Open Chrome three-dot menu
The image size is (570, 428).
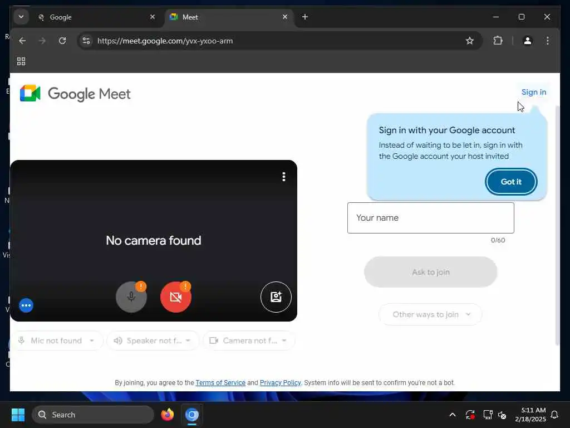coord(548,41)
